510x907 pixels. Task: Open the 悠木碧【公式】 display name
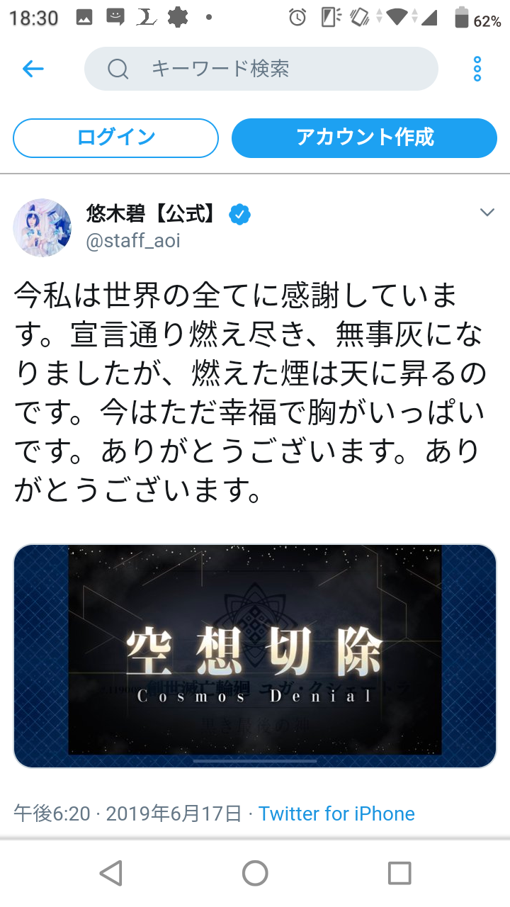154,213
